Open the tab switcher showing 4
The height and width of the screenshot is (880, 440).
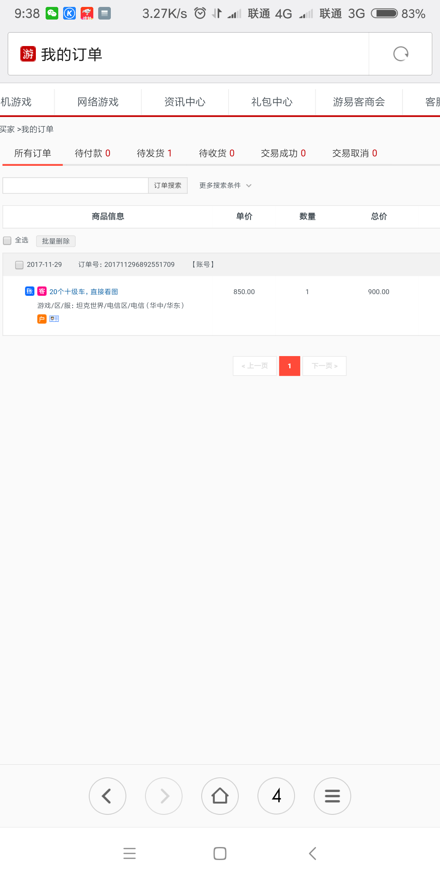point(276,796)
